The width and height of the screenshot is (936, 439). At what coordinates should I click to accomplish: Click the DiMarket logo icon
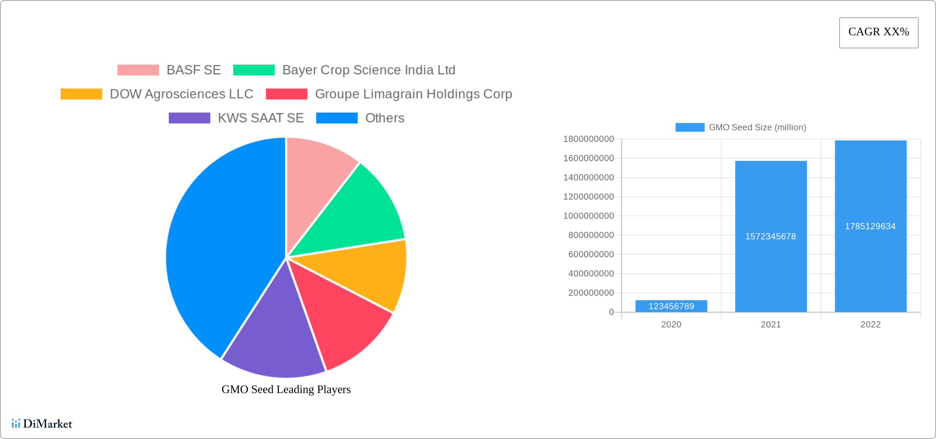click(x=16, y=423)
